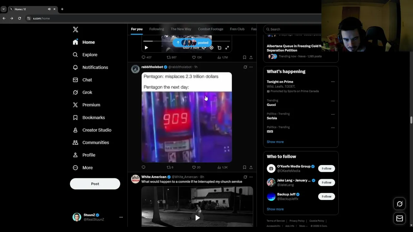Image resolution: width=413 pixels, height=232 pixels.
Task: Open the top video's settings gear
Action: click(211, 48)
